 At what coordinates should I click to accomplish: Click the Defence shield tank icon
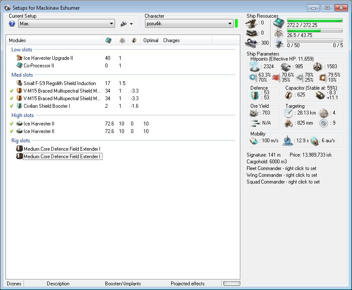pos(255,95)
